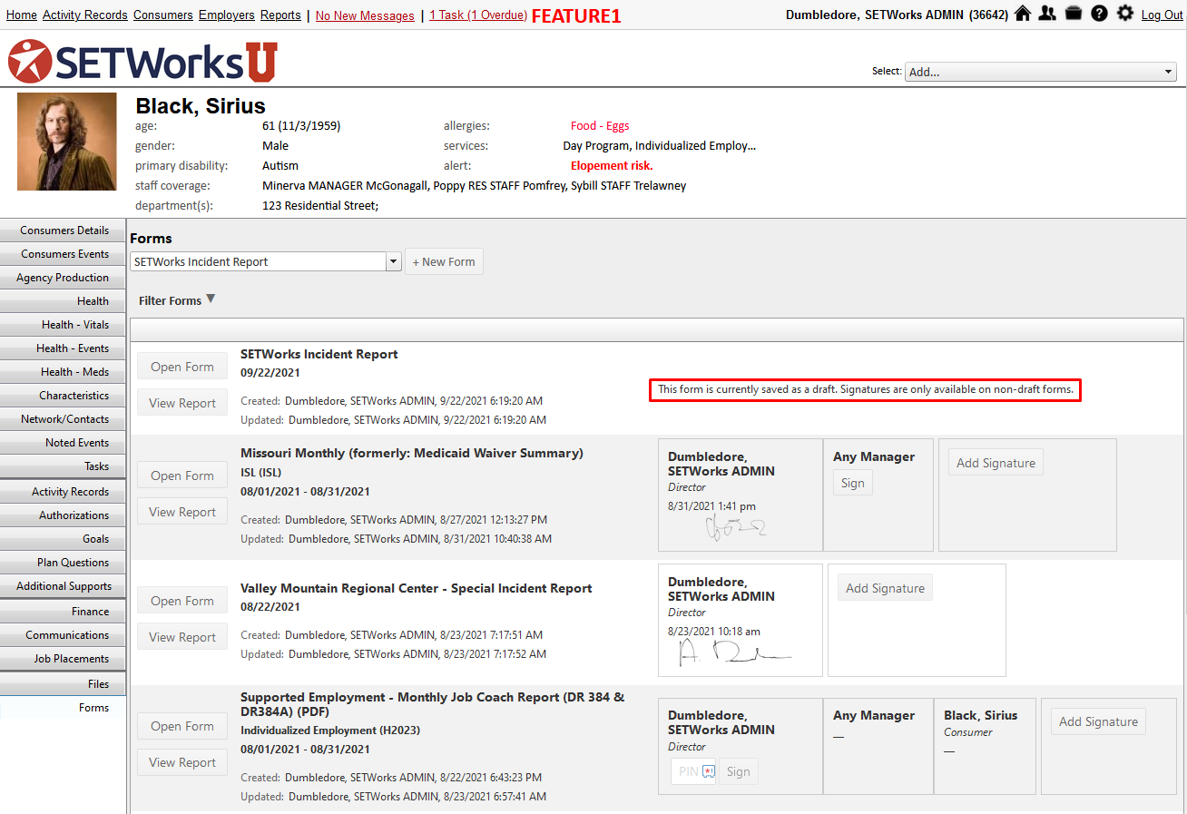Click View Report for SETWorks Incident Report
1187x814 pixels.
click(182, 403)
